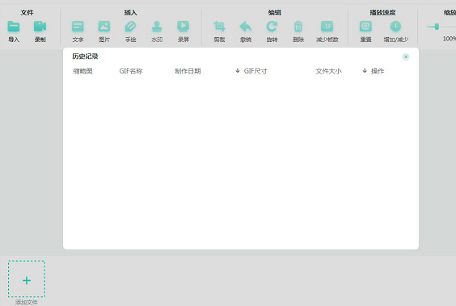Insert a picture using 图片 icon
Image resolution: width=456 pixels, height=306 pixels.
point(104,27)
